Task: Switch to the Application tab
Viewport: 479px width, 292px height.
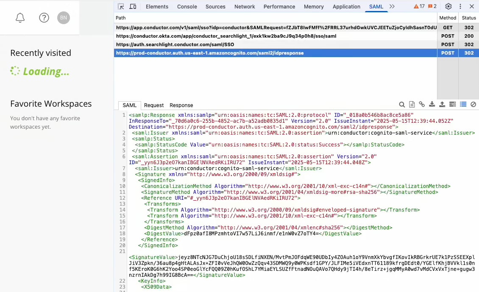Action: pos(346,6)
